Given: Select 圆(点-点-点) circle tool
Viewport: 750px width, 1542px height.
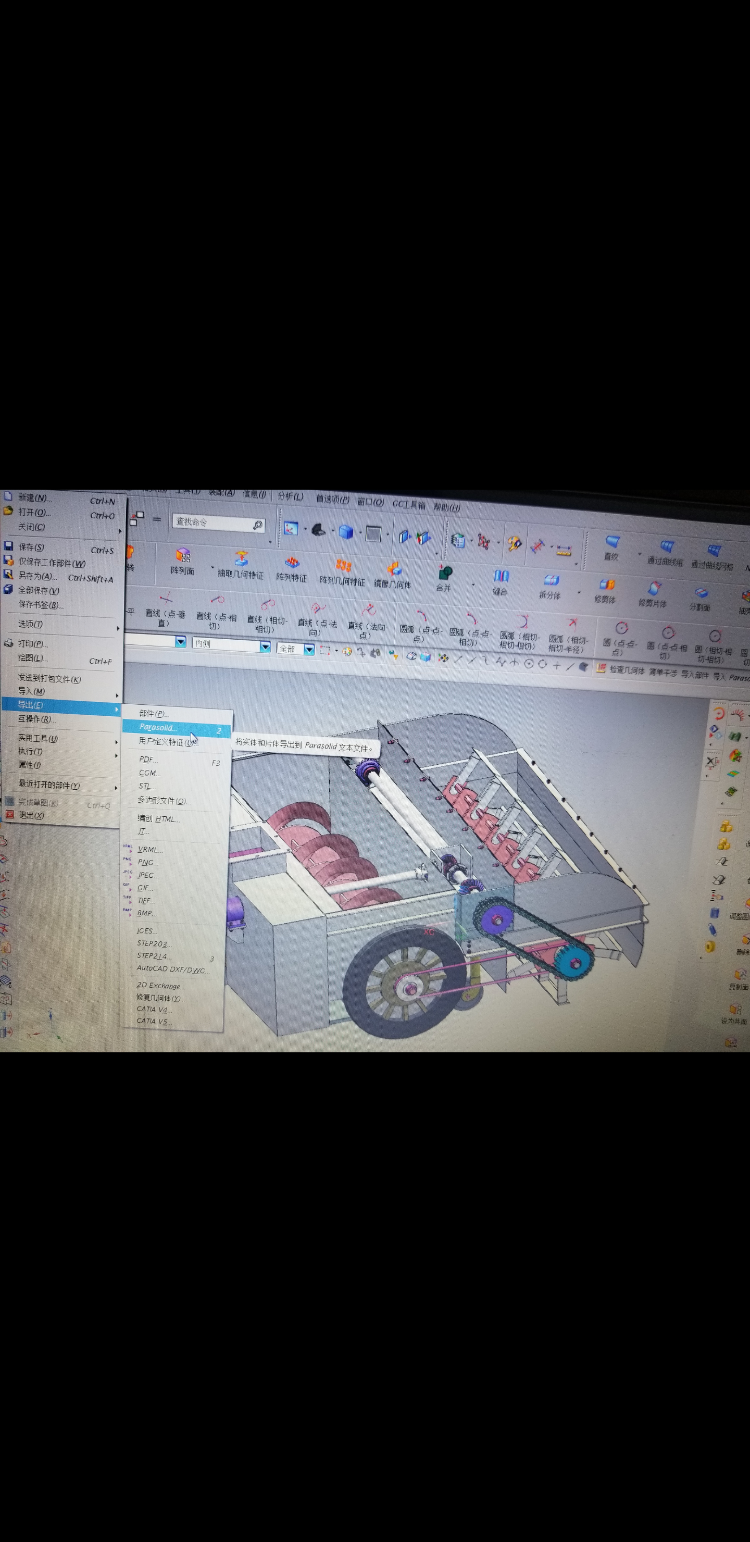Looking at the screenshot, I should coord(620,639).
